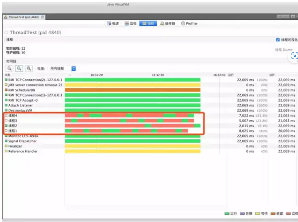Click the zoom in magnifier icon
Viewport: 298px width, 222px height.
point(9,69)
